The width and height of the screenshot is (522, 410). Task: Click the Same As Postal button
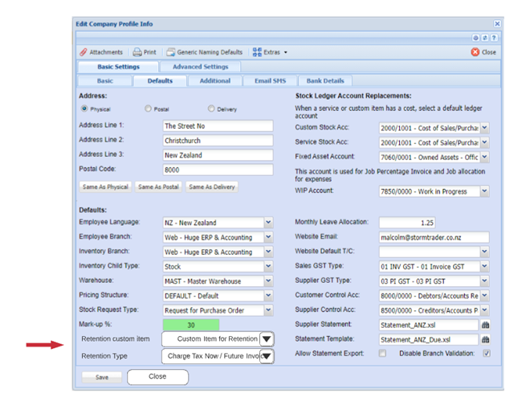(x=158, y=187)
